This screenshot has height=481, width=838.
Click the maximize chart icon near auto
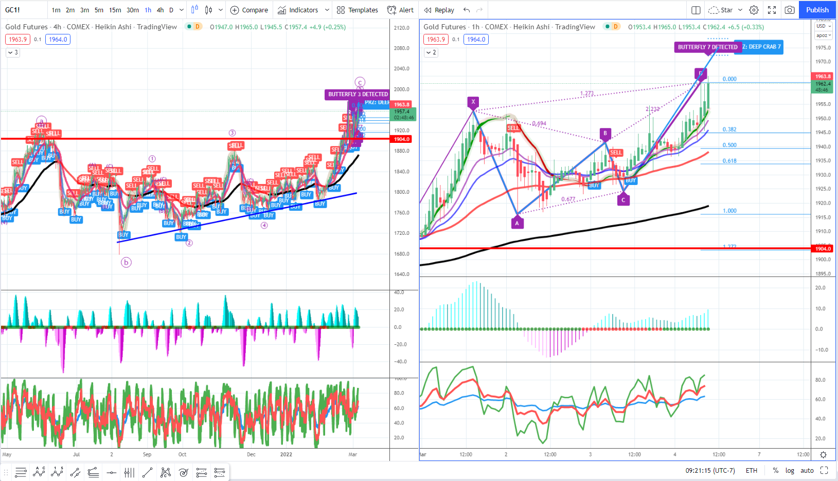coord(824,470)
